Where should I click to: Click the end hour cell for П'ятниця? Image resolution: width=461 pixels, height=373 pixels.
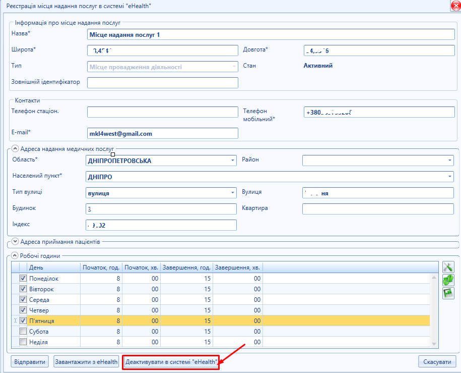tap(186, 321)
